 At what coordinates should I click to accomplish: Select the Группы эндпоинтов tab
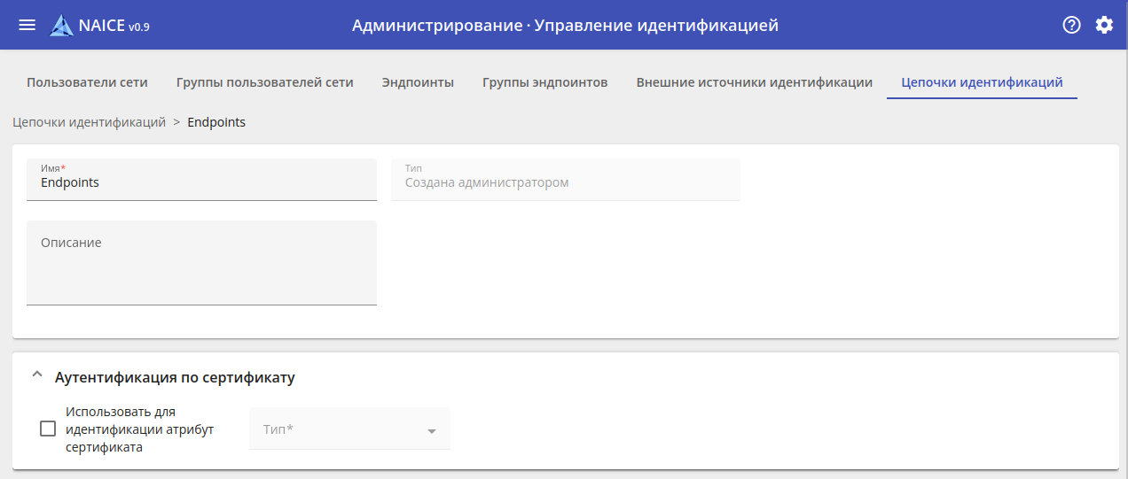544,82
